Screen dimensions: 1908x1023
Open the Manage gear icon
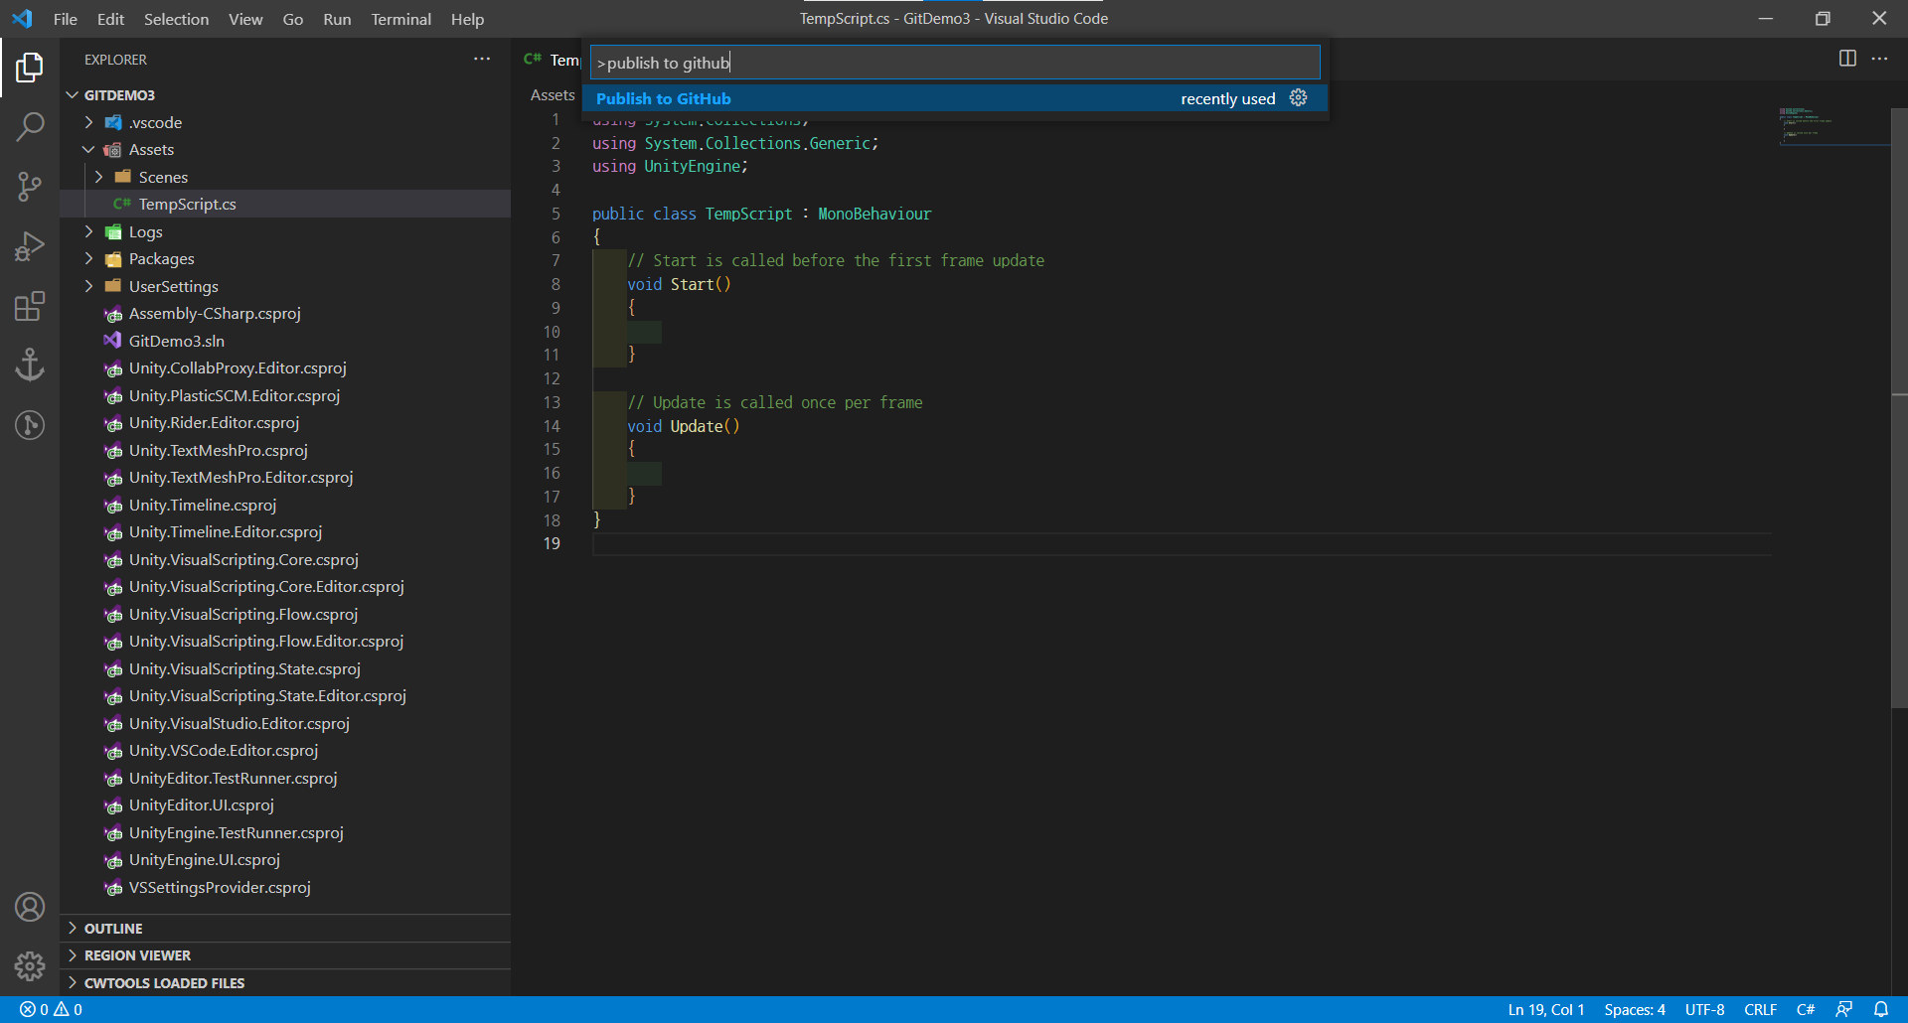[30, 966]
